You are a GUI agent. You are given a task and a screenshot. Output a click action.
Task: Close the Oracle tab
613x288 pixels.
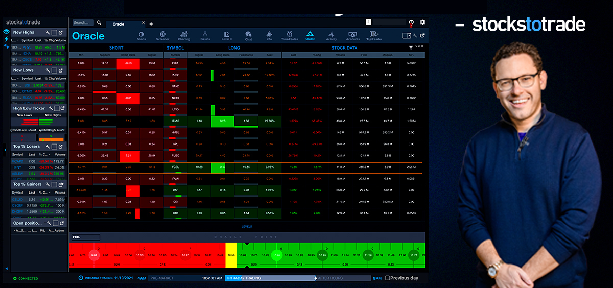144,23
